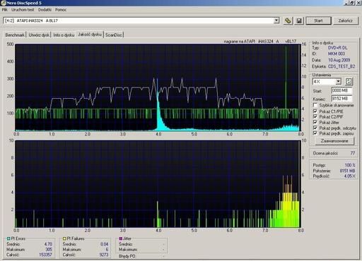Click the Postęp 100 % value

pos(350,165)
